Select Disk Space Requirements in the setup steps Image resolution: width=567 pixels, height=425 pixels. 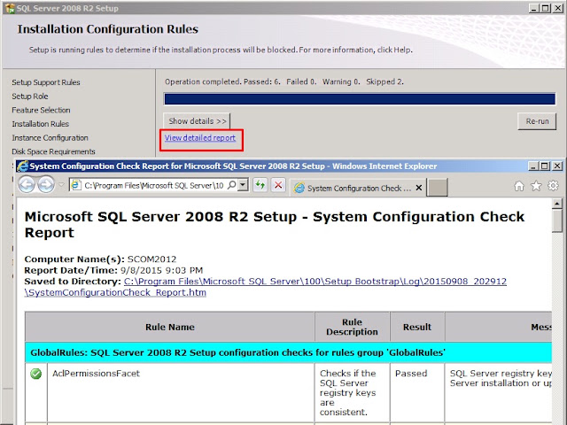tap(53, 151)
